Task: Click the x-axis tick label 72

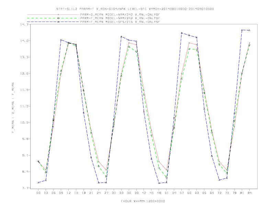Action: [x=219, y=193]
